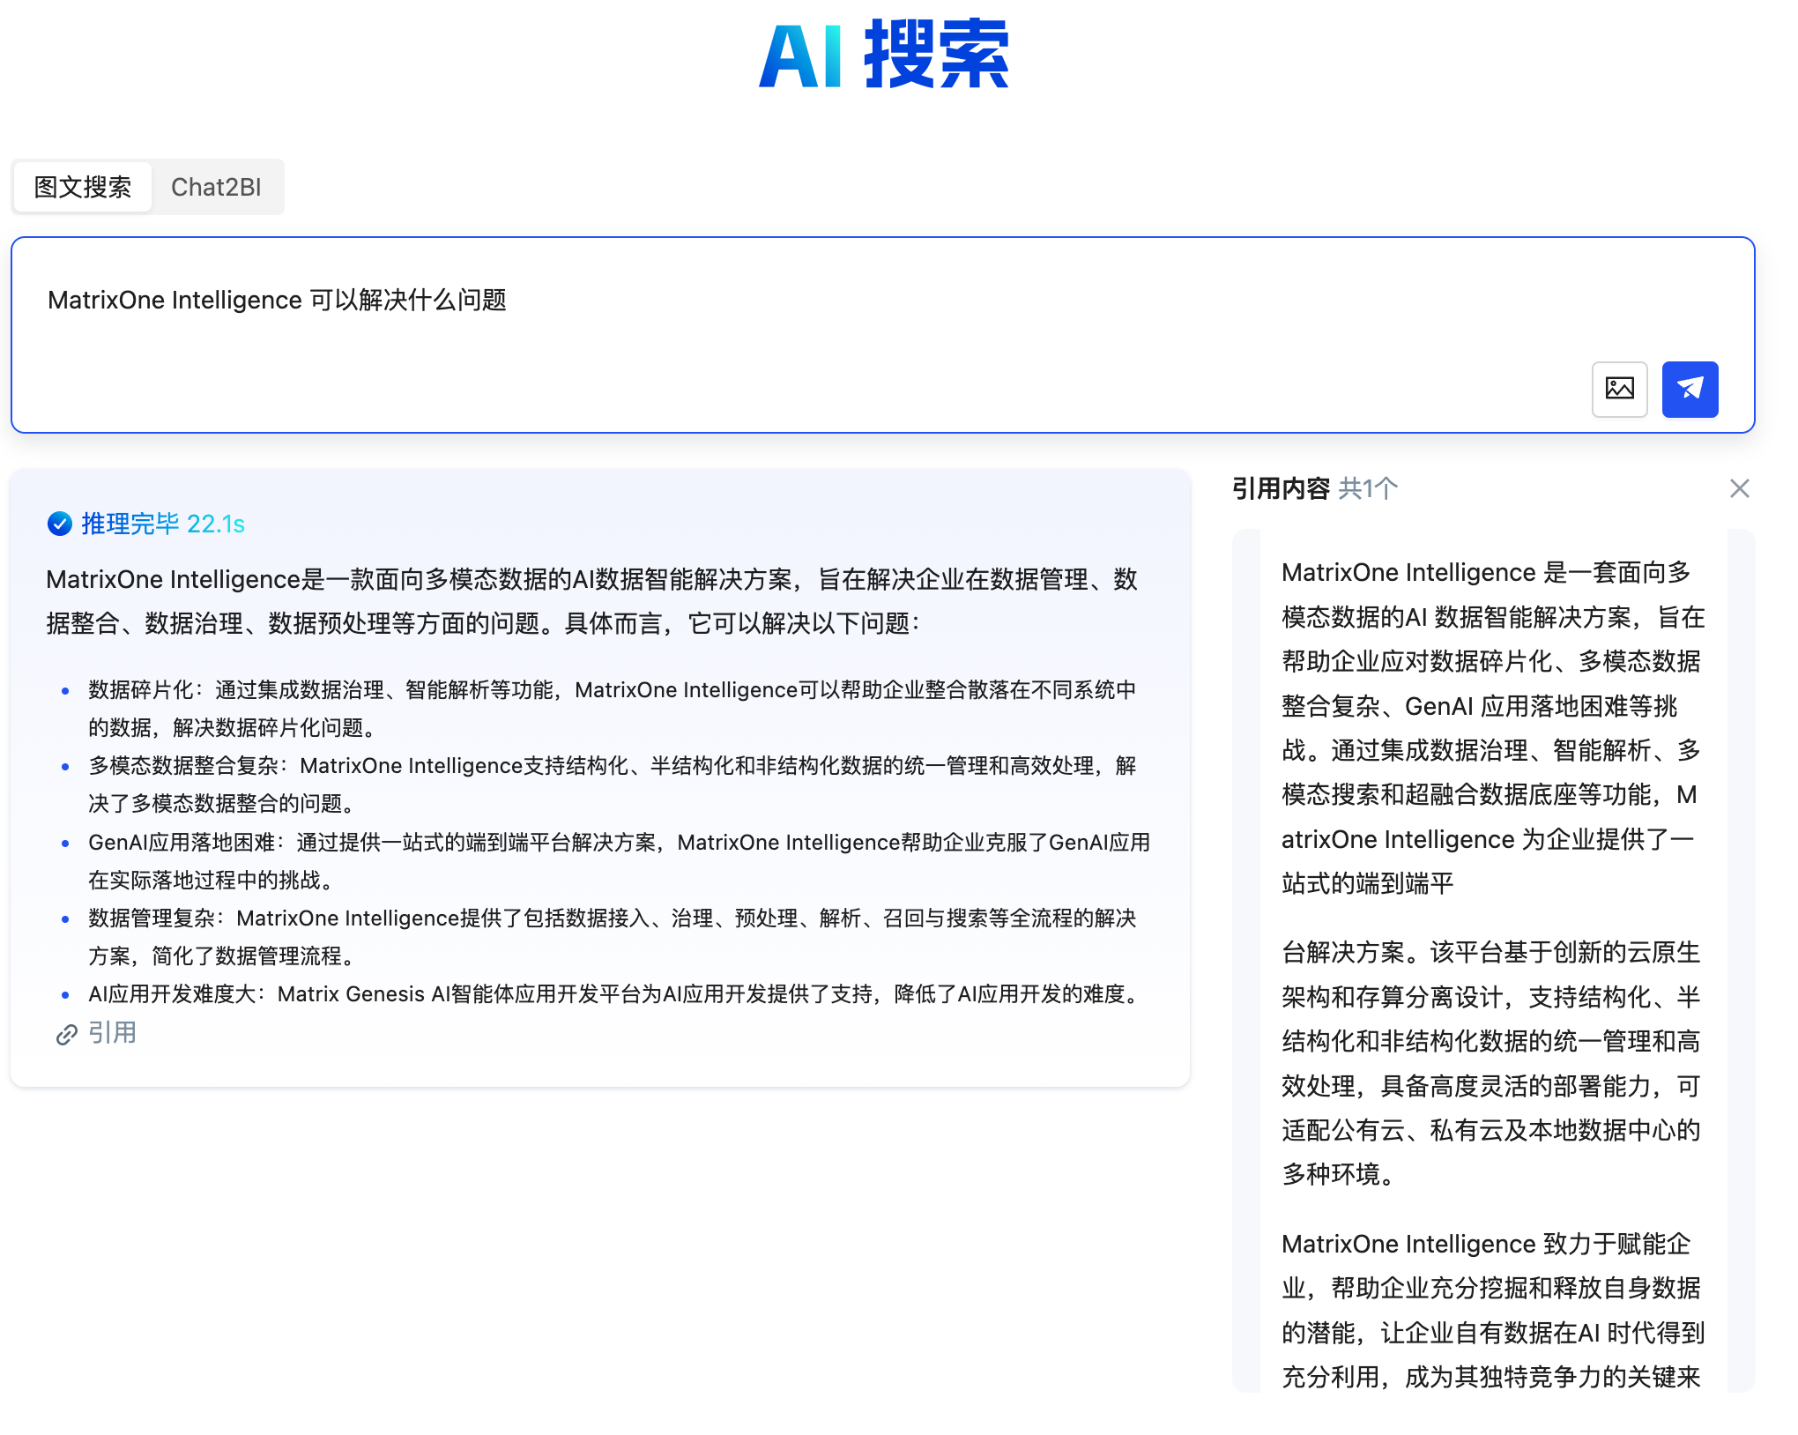Click the 数据碎片化 bullet item
Screen dimensions: 1798x1435
tap(612, 709)
